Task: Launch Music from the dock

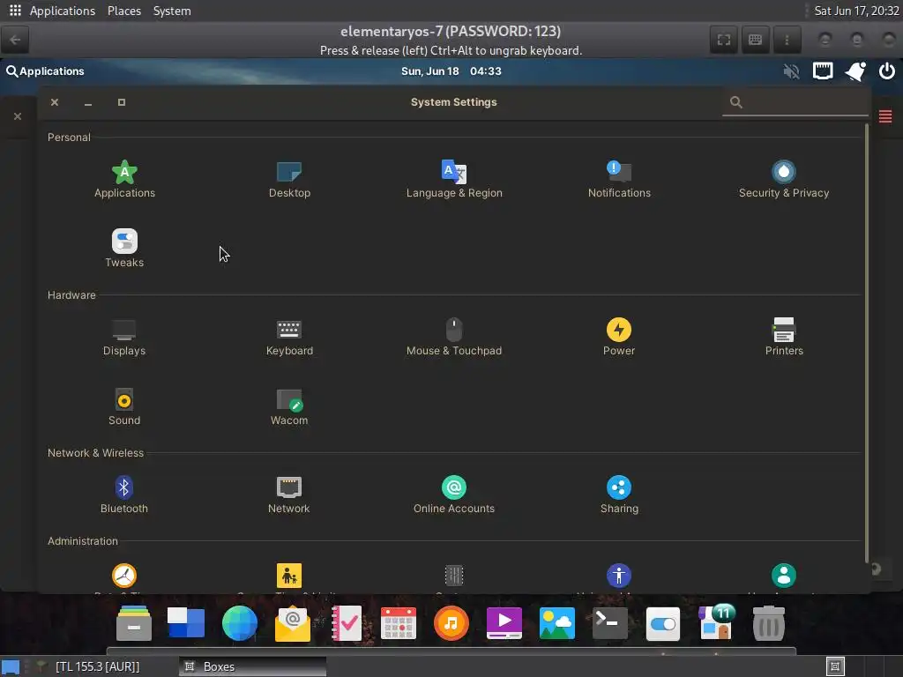Action: click(x=451, y=623)
